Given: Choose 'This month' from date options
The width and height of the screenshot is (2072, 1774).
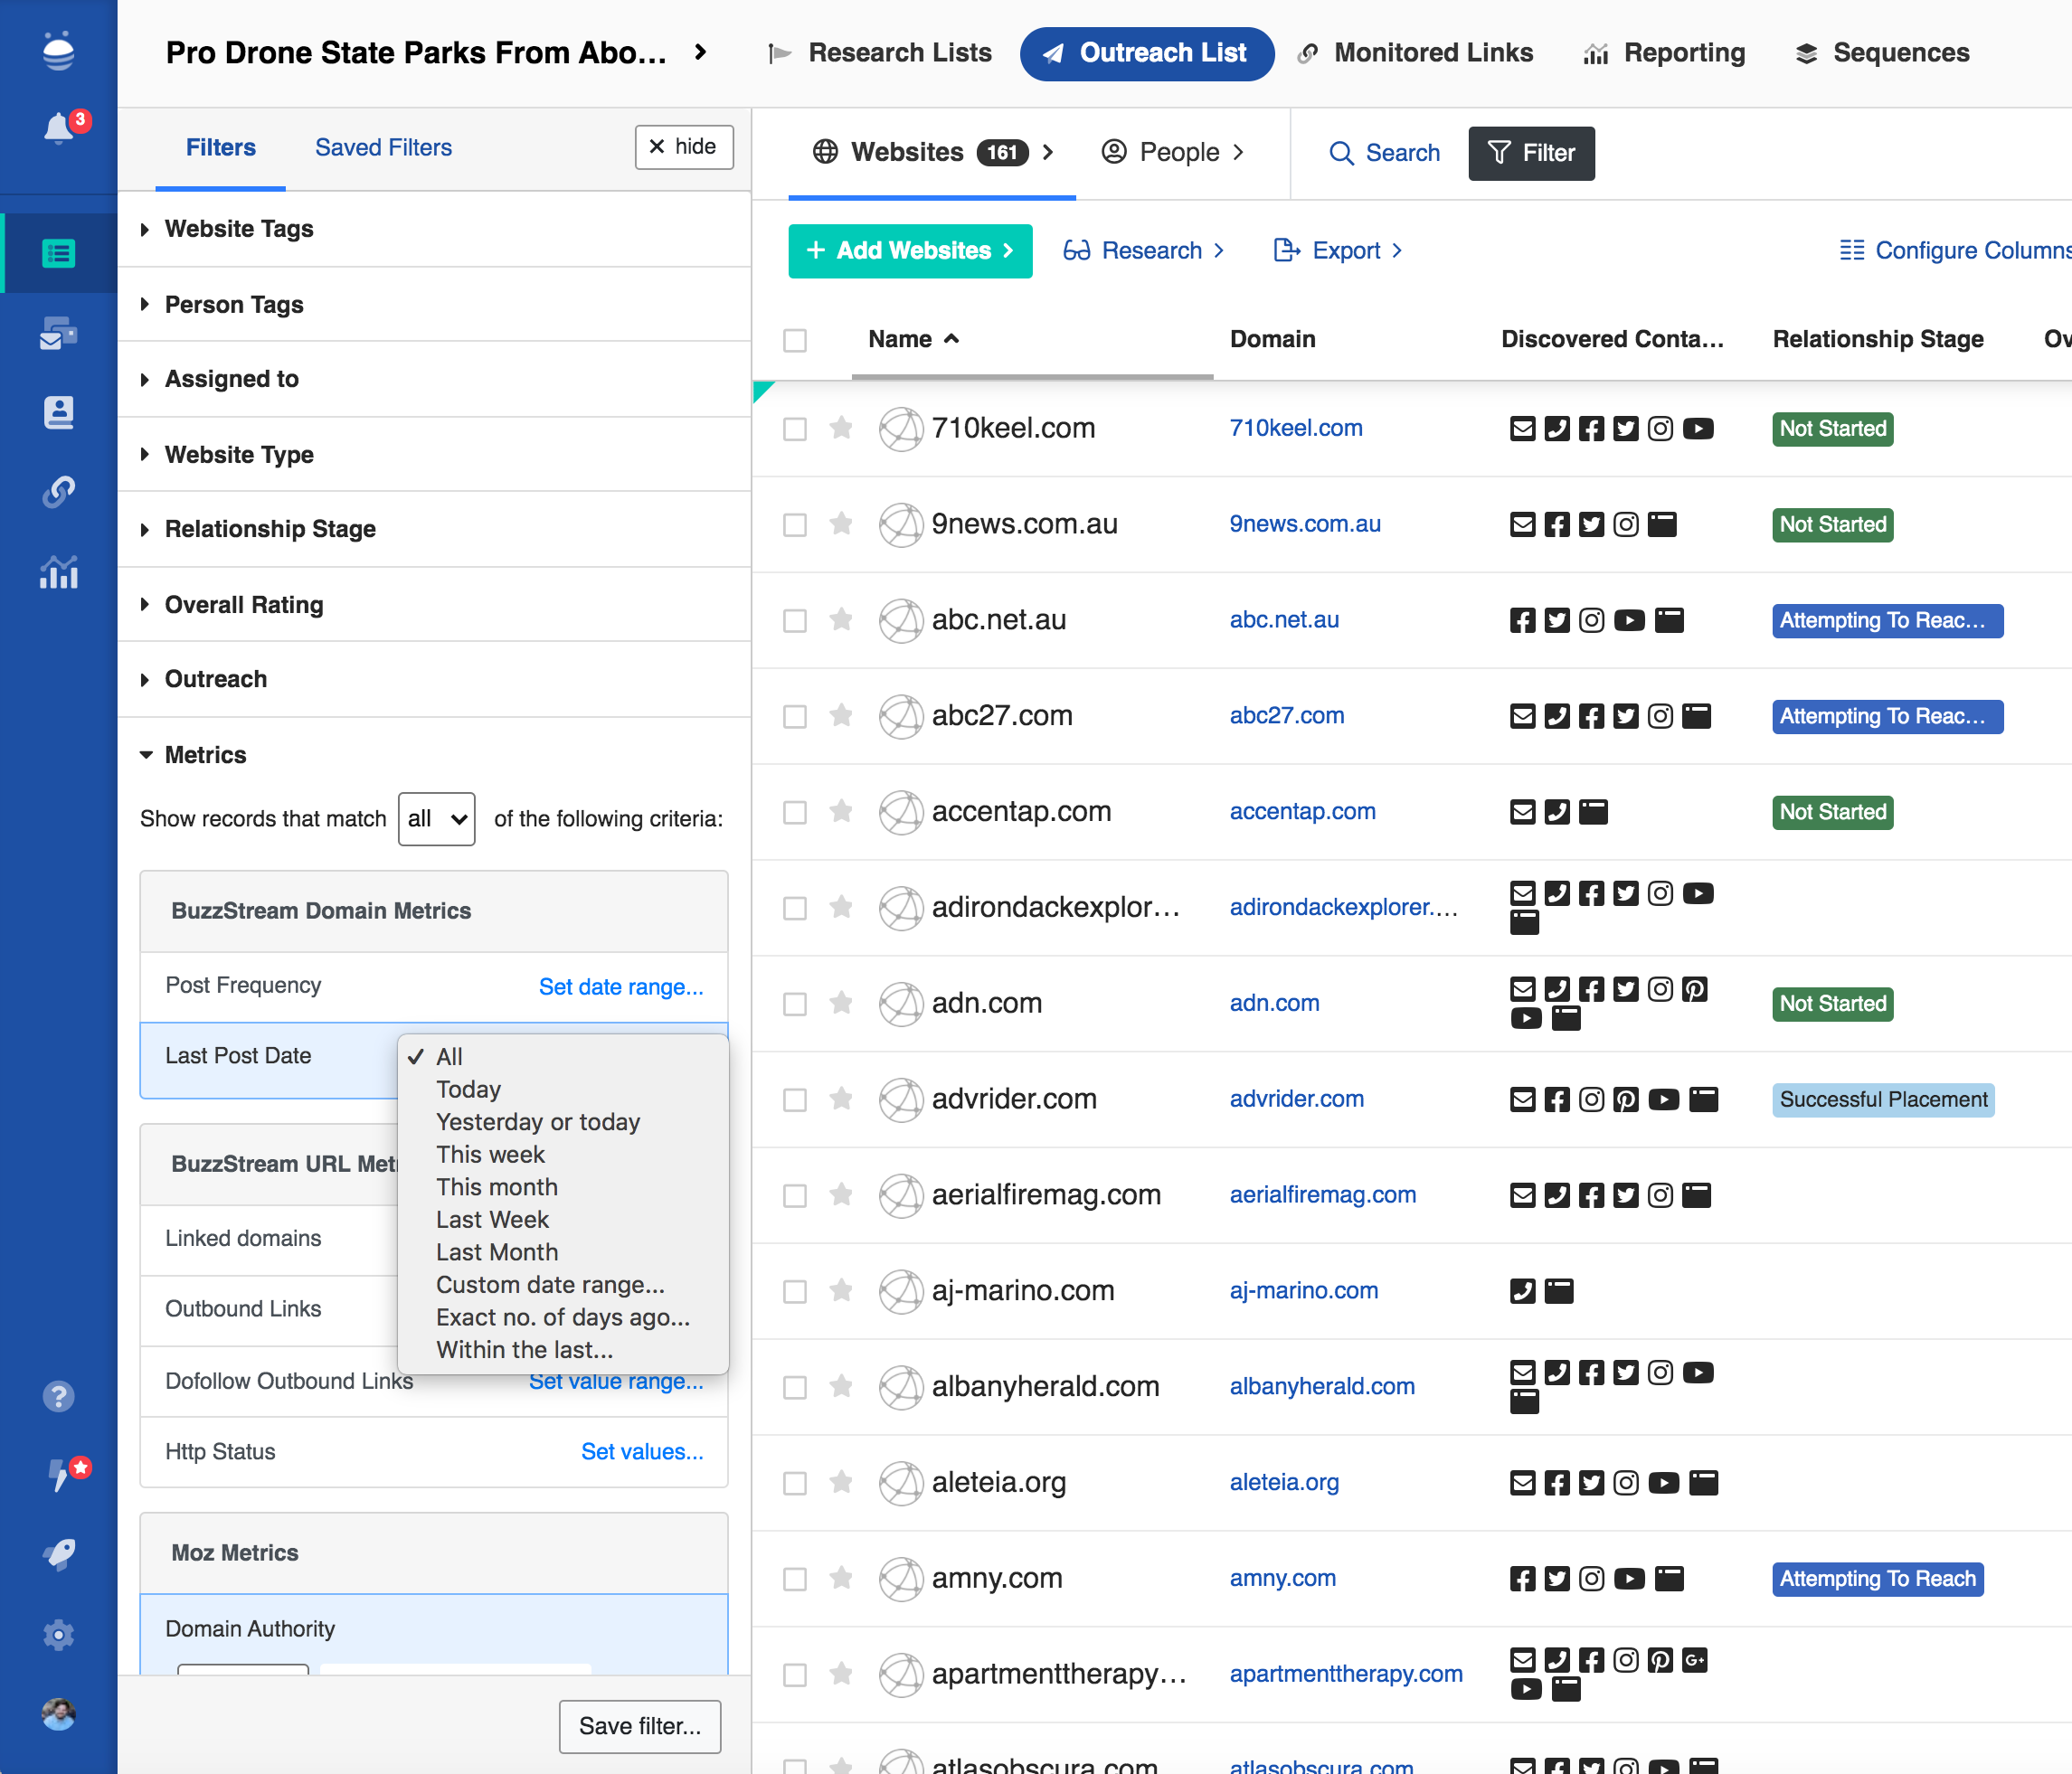Looking at the screenshot, I should coord(496,1187).
